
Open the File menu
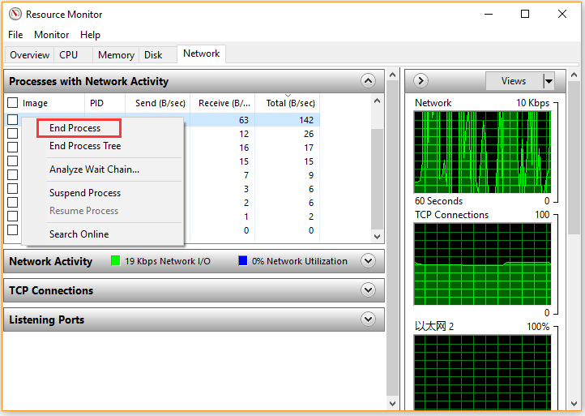point(15,35)
